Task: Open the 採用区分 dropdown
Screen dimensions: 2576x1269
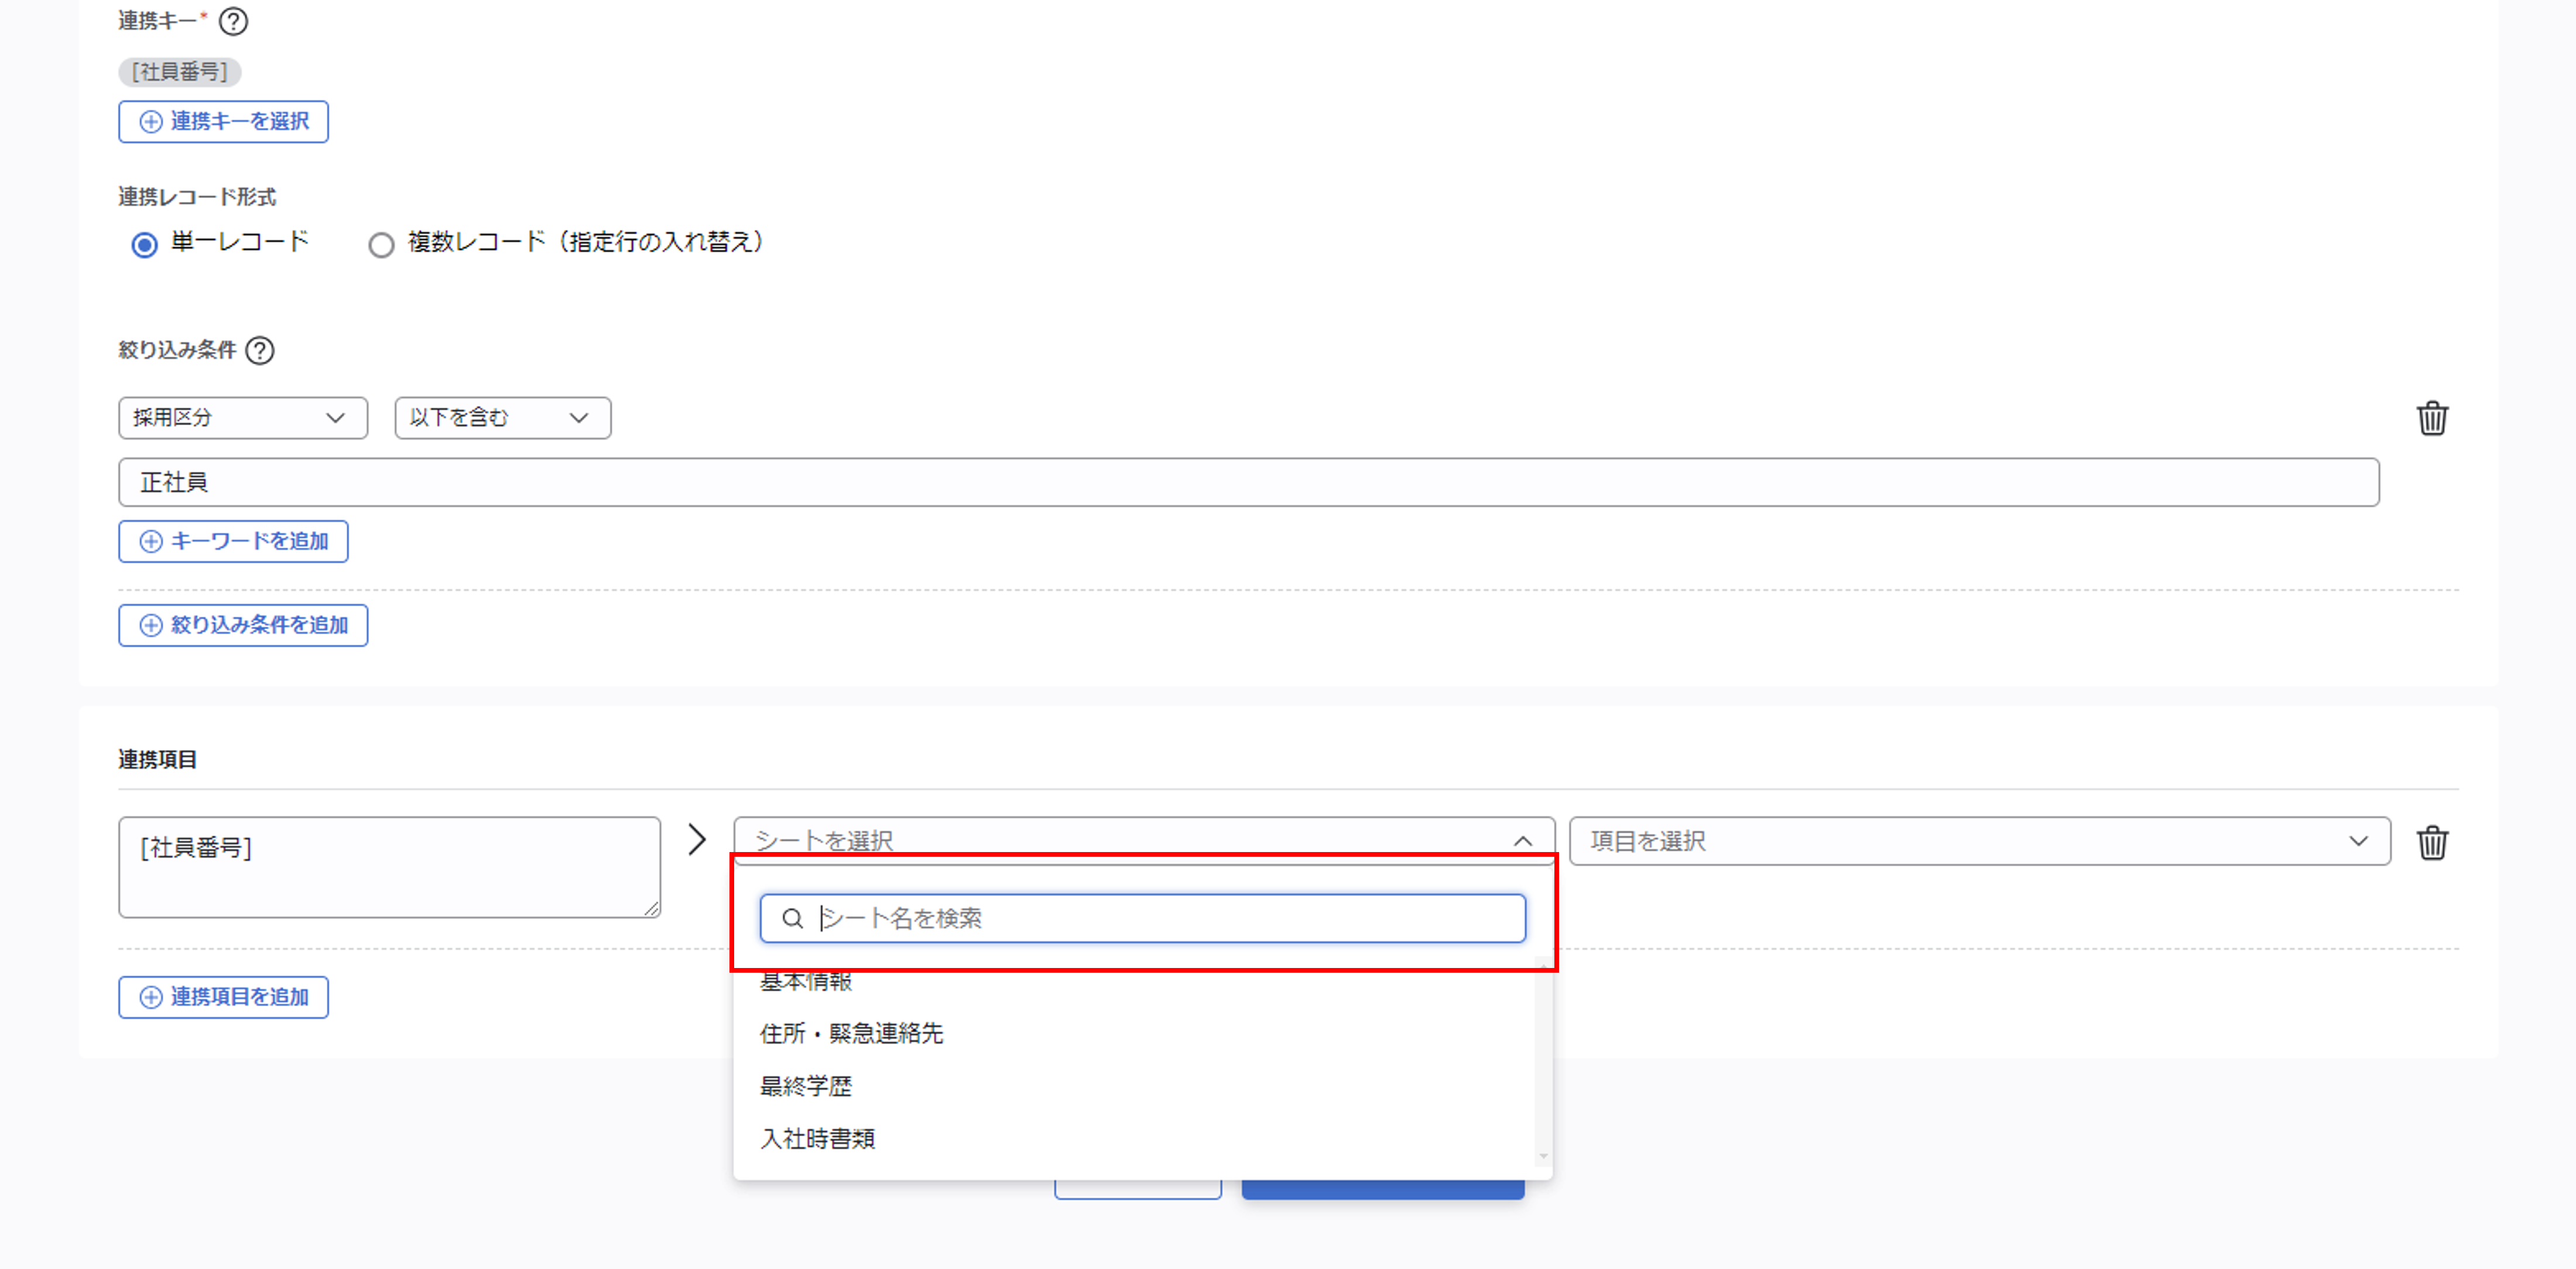Action: point(242,418)
